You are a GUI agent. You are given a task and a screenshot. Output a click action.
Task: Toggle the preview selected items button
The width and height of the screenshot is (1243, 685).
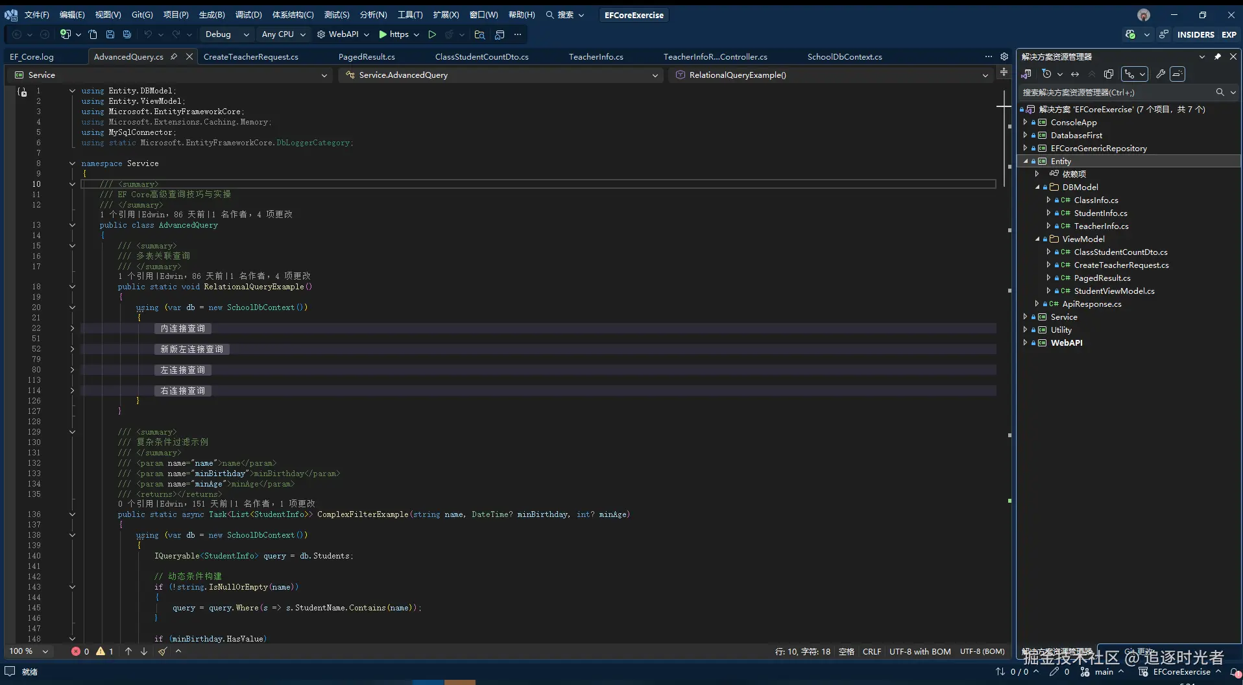[1177, 74]
